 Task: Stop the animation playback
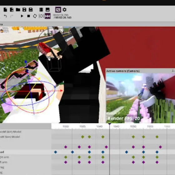(x=28, y=16)
